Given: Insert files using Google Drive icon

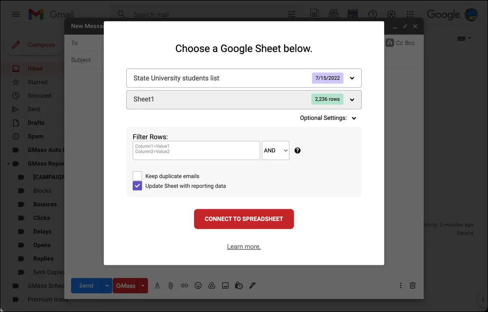Looking at the screenshot, I should coord(211,286).
